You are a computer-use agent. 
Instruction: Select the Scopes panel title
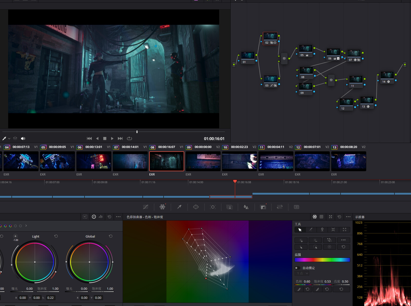point(360,217)
